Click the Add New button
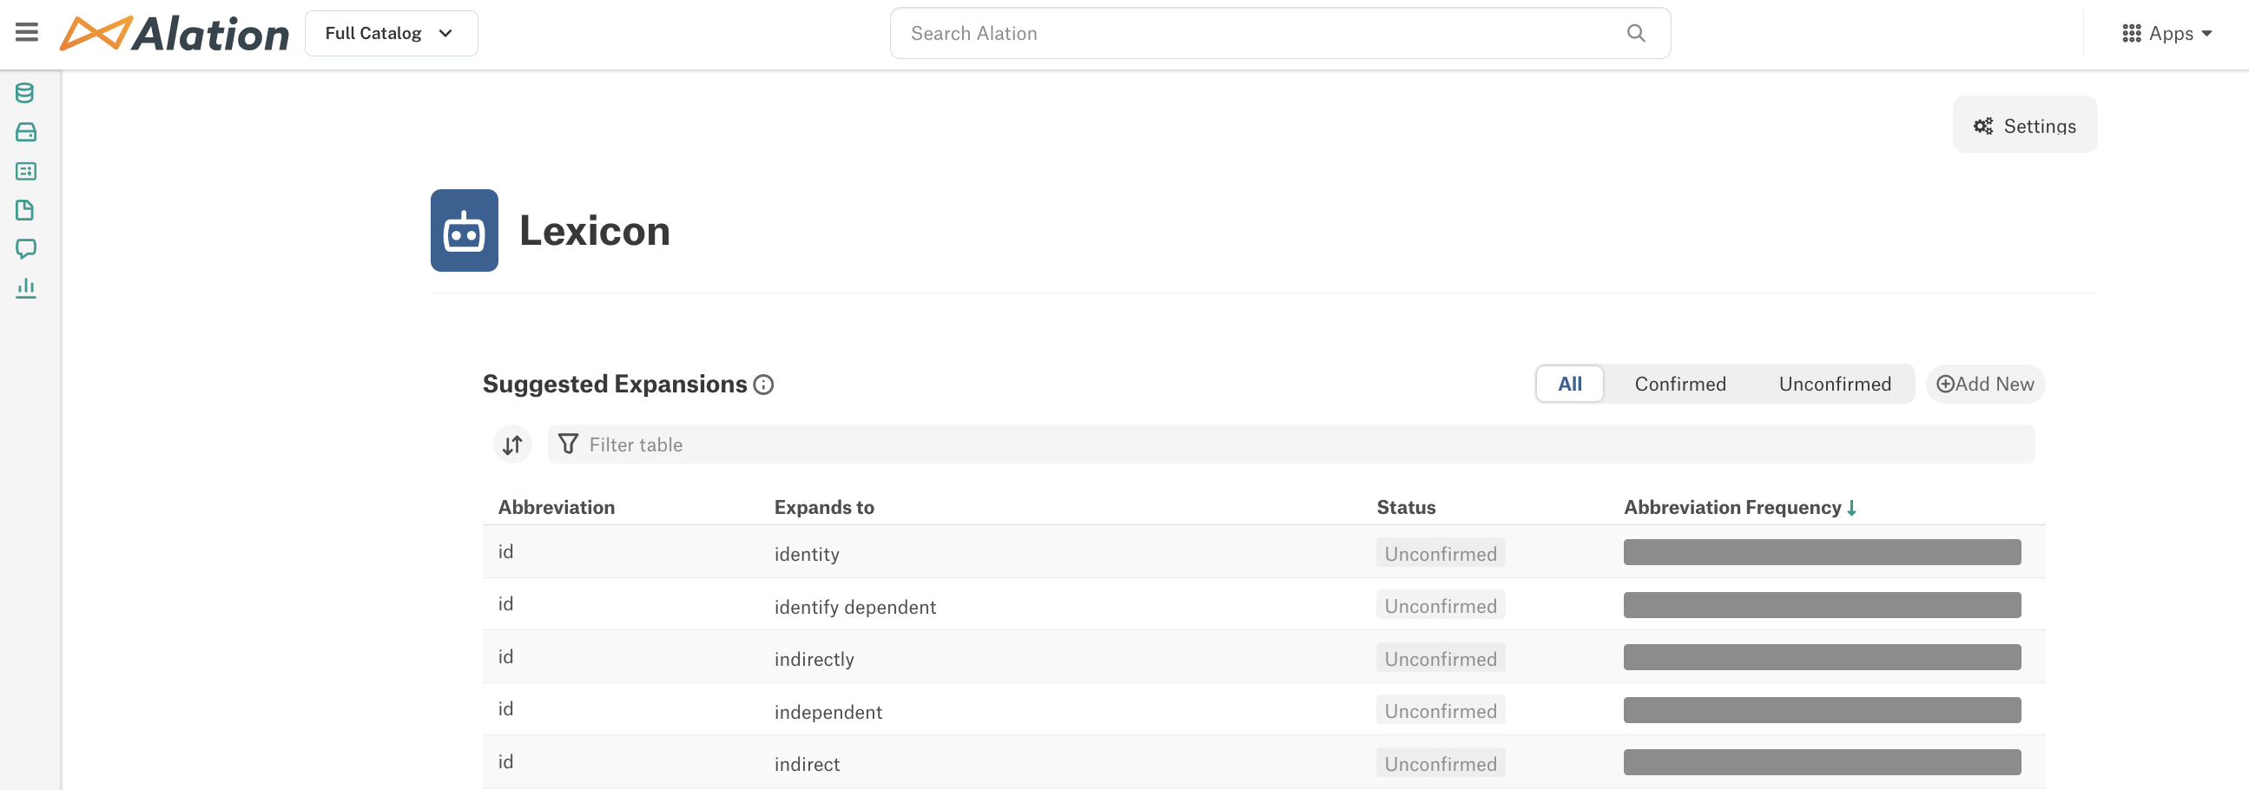This screenshot has width=2249, height=790. pyautogui.click(x=1984, y=384)
